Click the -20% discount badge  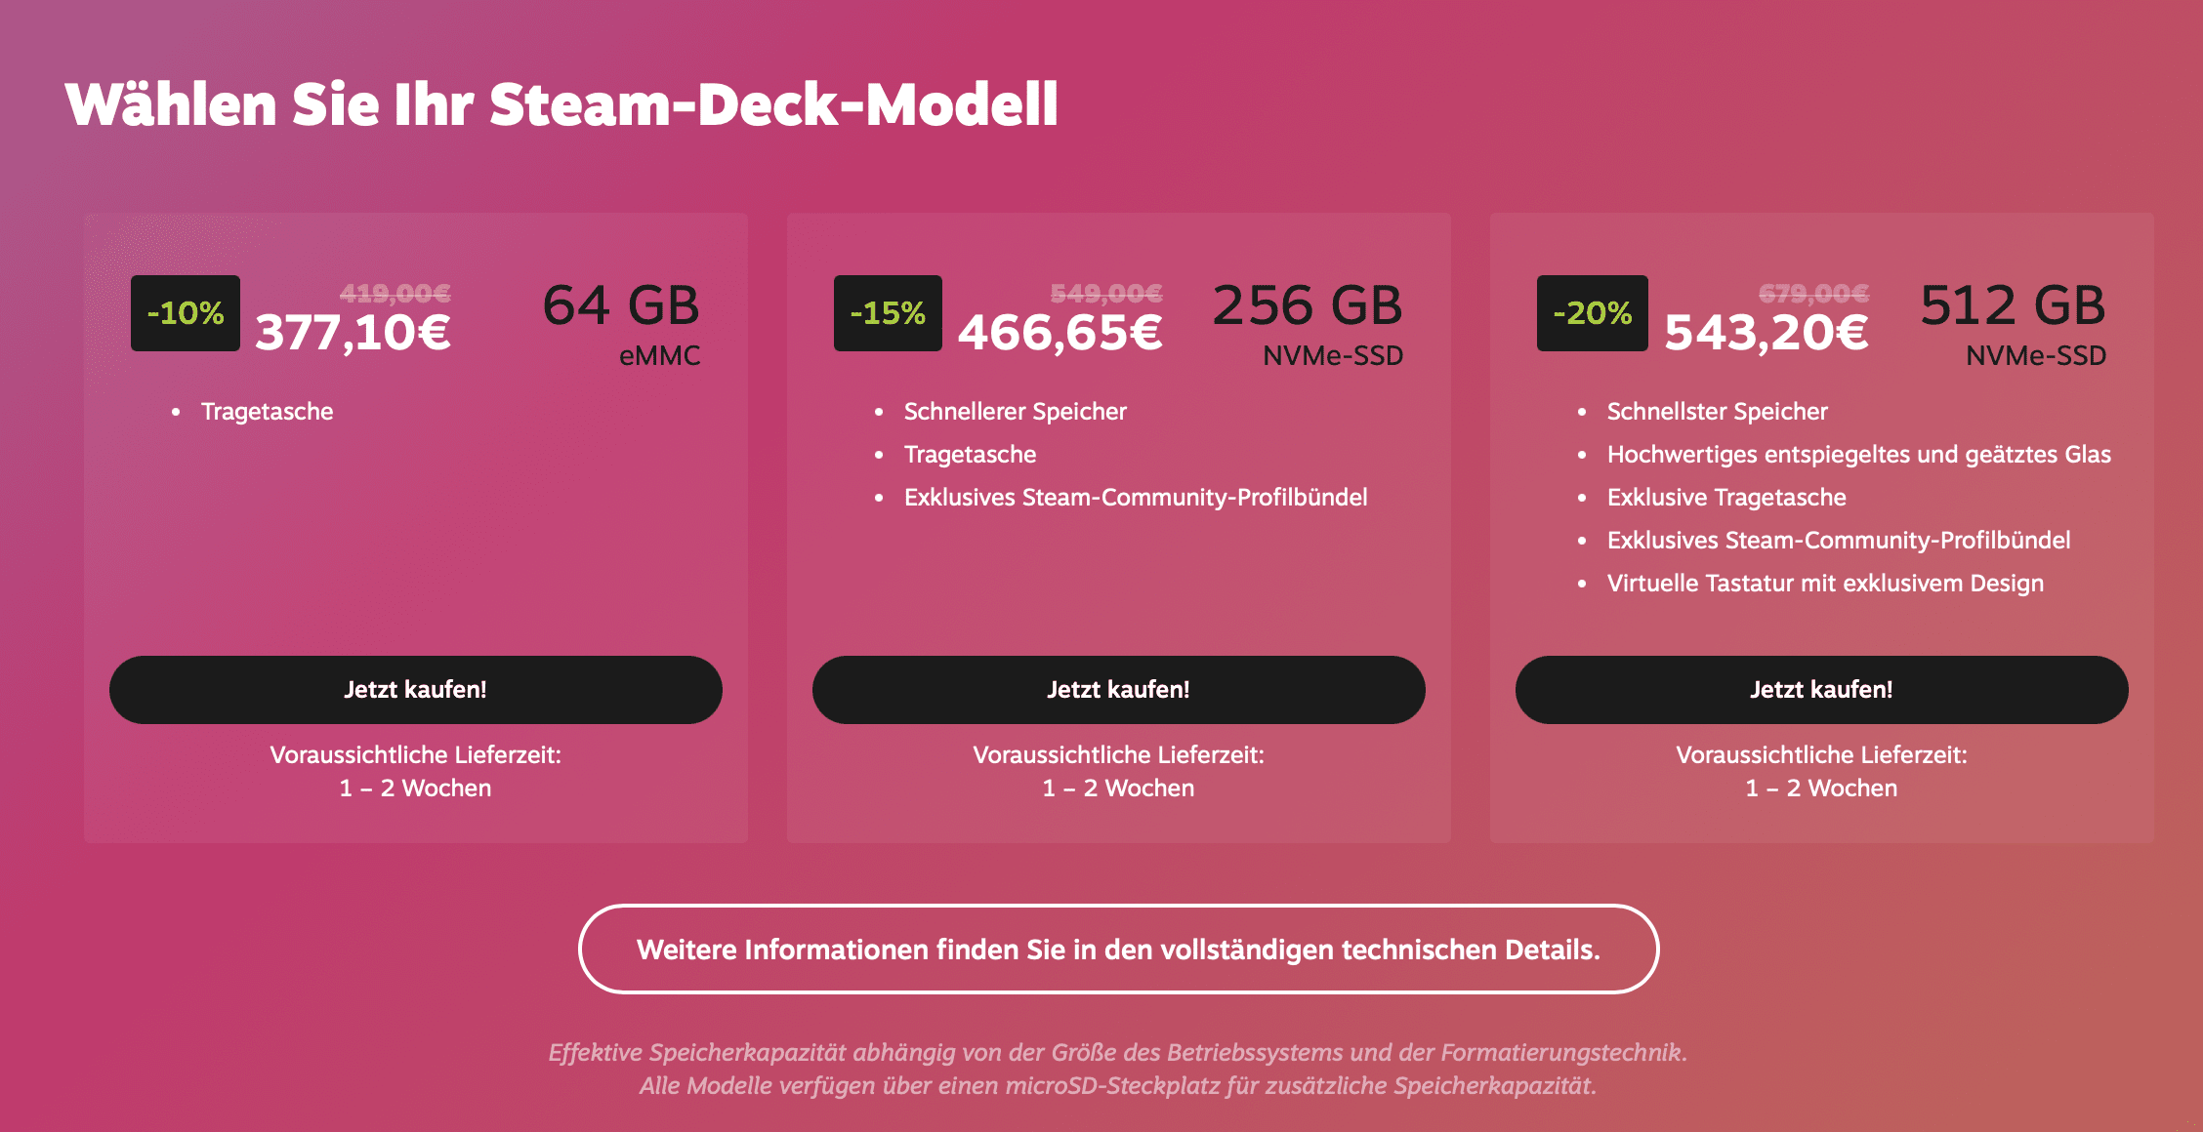(1592, 313)
